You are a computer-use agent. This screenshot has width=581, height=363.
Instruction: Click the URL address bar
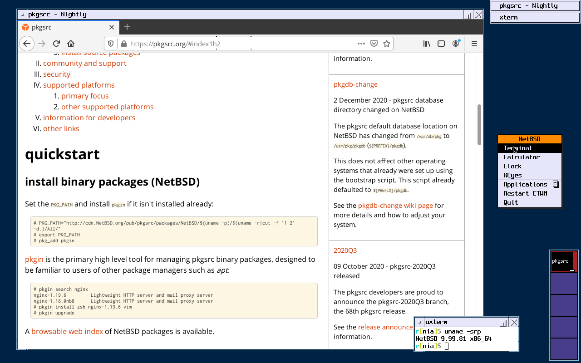(x=241, y=44)
